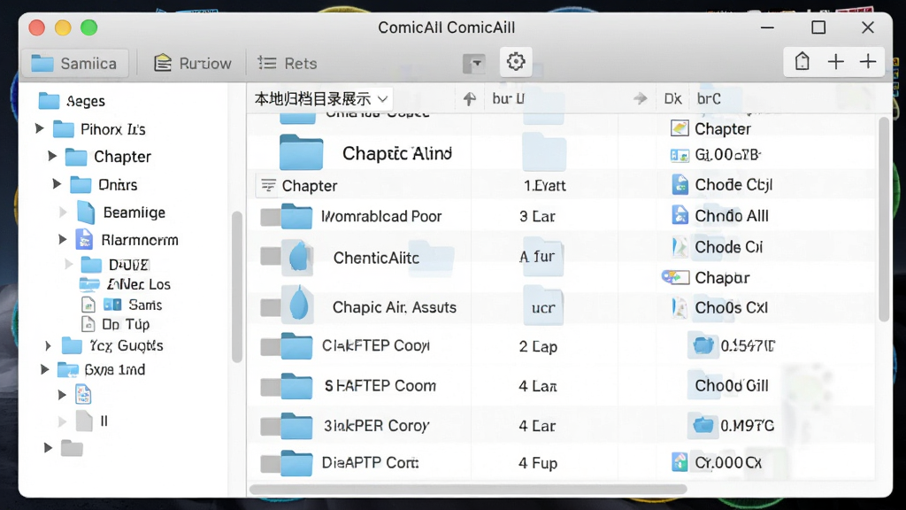Select the ZnNer Los drive icon

(89, 284)
